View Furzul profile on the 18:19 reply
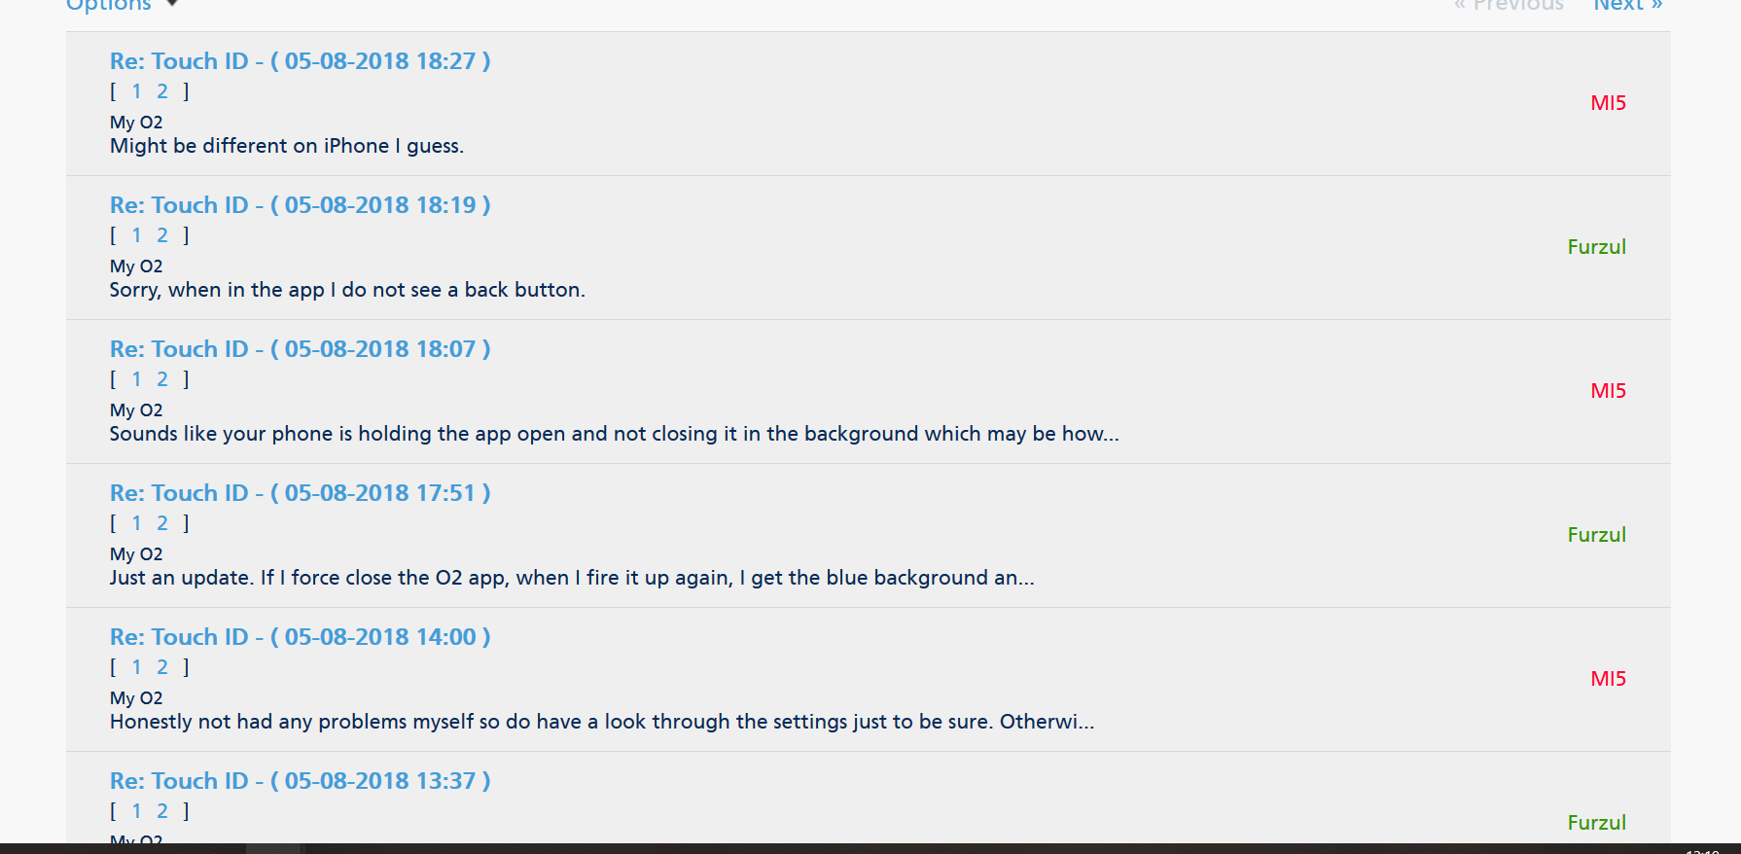Viewport: 1741px width, 854px height. (x=1596, y=247)
